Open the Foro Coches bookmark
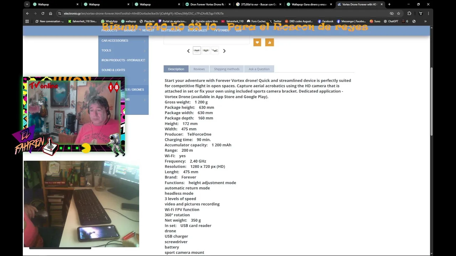Screen dimensions: 456x256 point(256,21)
